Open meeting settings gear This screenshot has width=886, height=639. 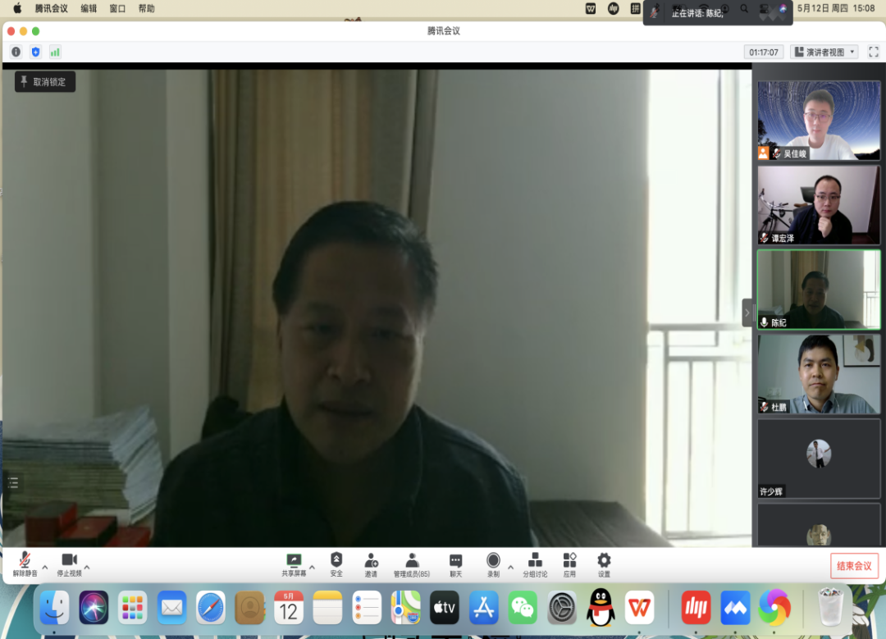(604, 561)
